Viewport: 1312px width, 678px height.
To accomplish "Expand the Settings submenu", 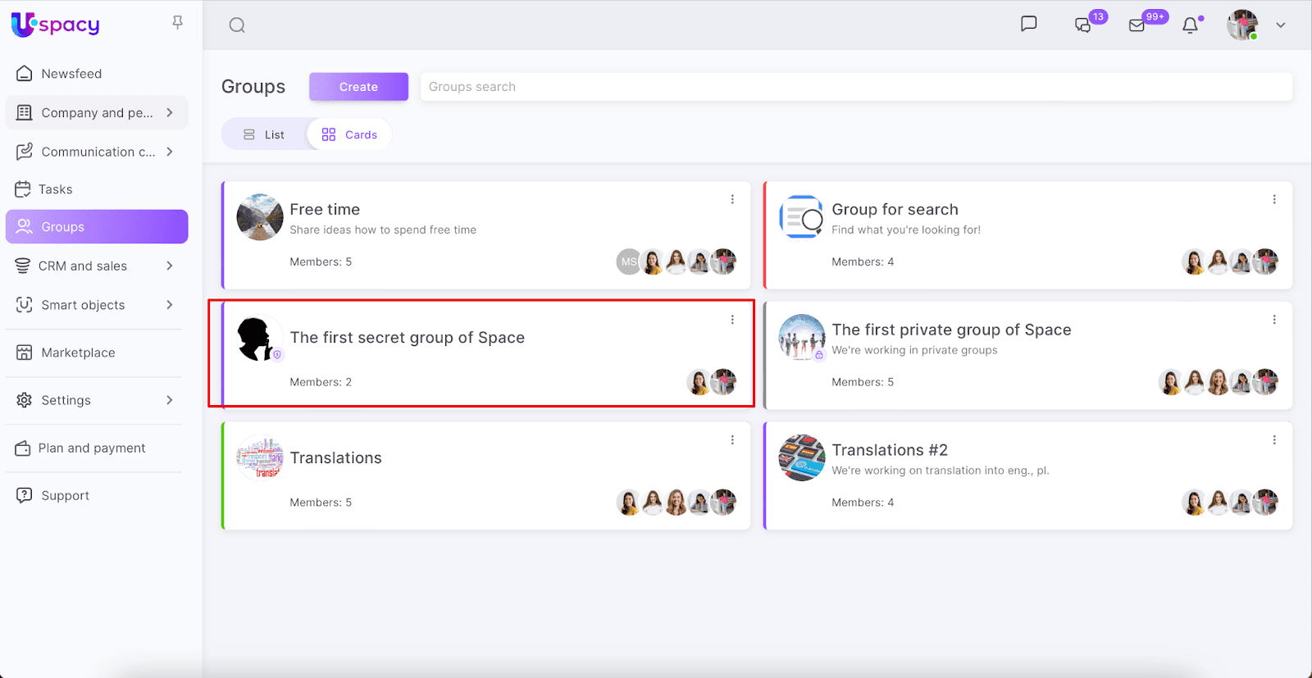I will click(170, 400).
